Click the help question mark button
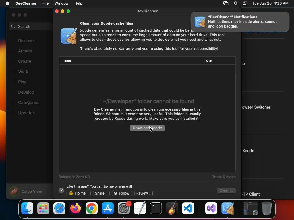 pos(61,190)
